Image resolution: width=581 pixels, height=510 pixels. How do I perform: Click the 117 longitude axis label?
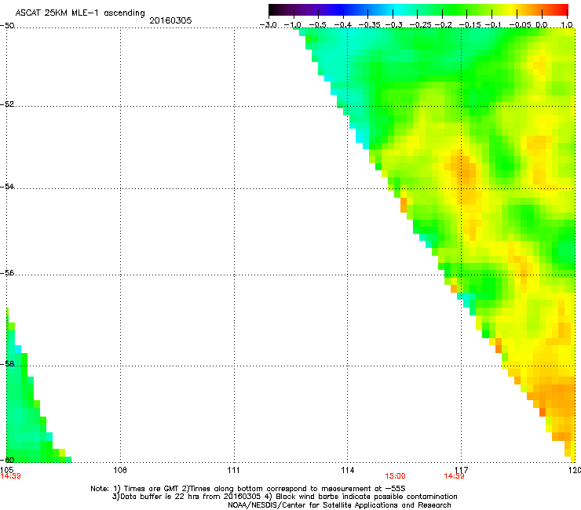coord(462,470)
